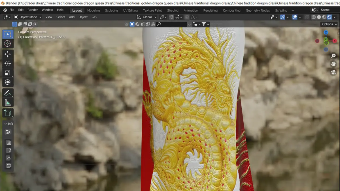
Task: Select the Transform tool
Action: point(8,82)
